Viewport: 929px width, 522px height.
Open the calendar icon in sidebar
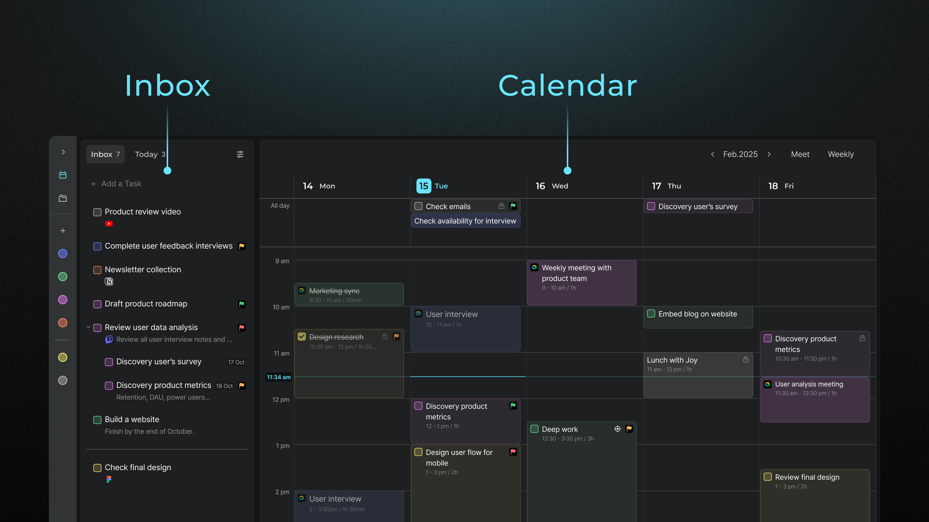tap(63, 175)
